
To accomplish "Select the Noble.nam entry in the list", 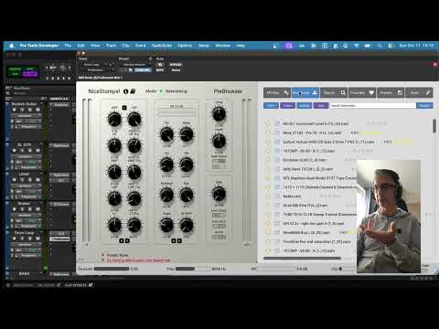I will click(292, 196).
